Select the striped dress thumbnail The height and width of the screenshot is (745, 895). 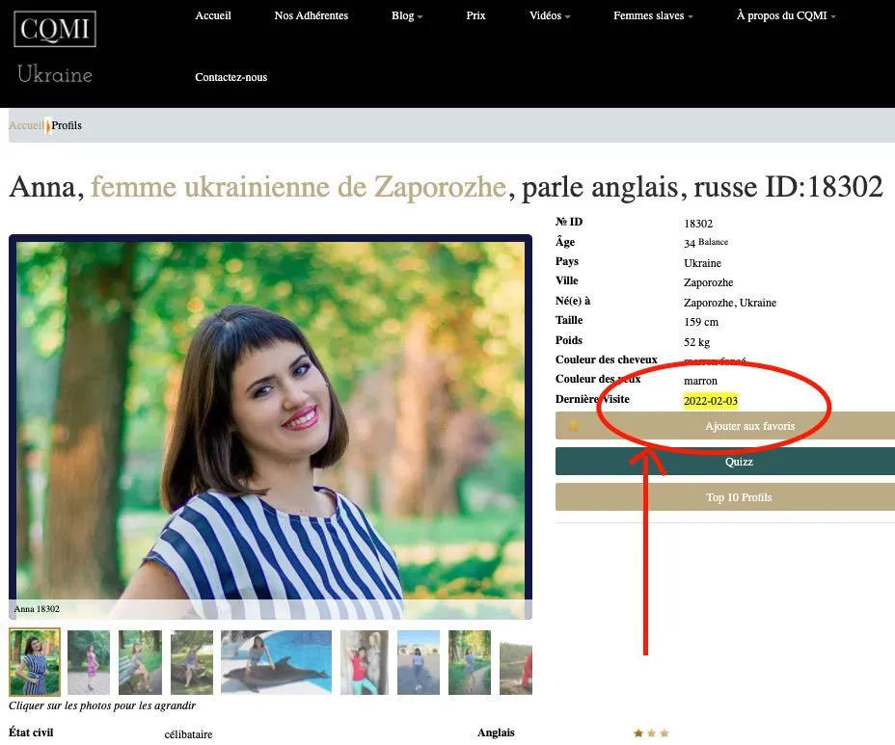(x=35, y=662)
